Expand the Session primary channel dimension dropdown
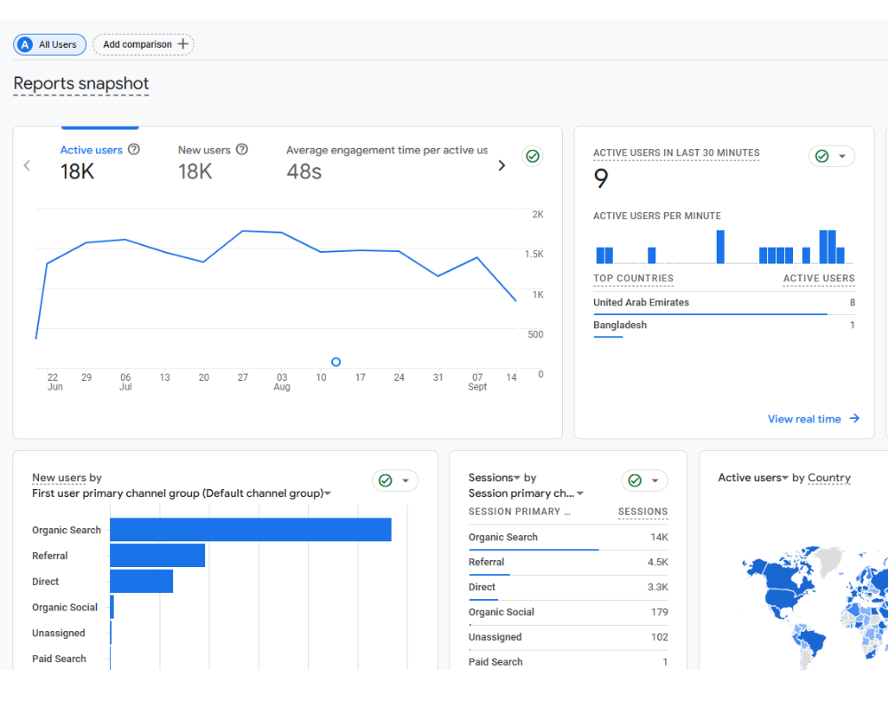Screen dimensions: 888x710 [580, 493]
